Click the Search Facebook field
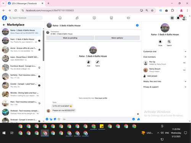The width and height of the screenshot is (191, 143). (26, 18)
